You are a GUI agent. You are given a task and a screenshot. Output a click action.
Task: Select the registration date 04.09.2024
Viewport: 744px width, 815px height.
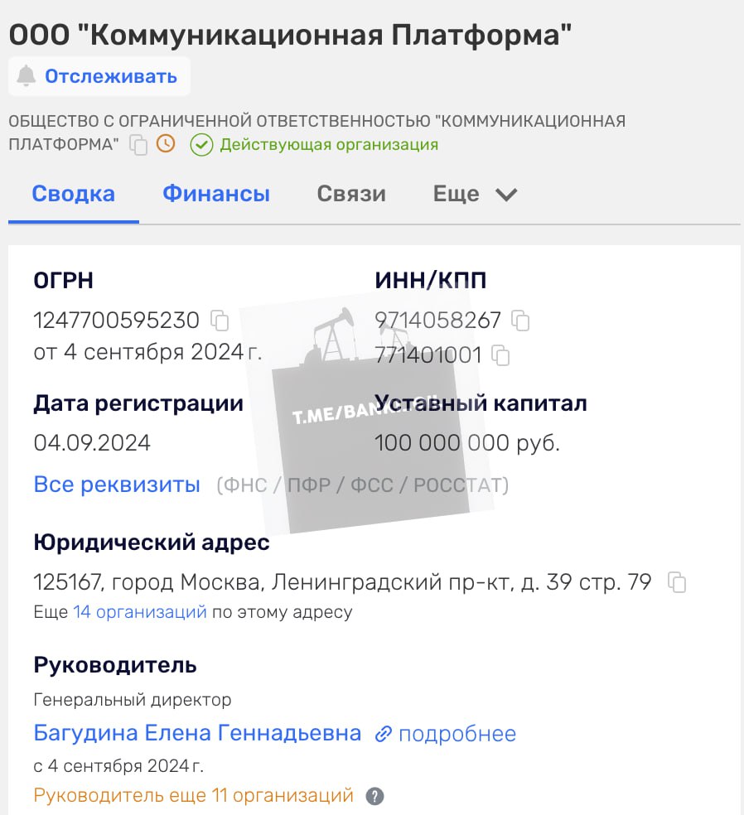(92, 443)
